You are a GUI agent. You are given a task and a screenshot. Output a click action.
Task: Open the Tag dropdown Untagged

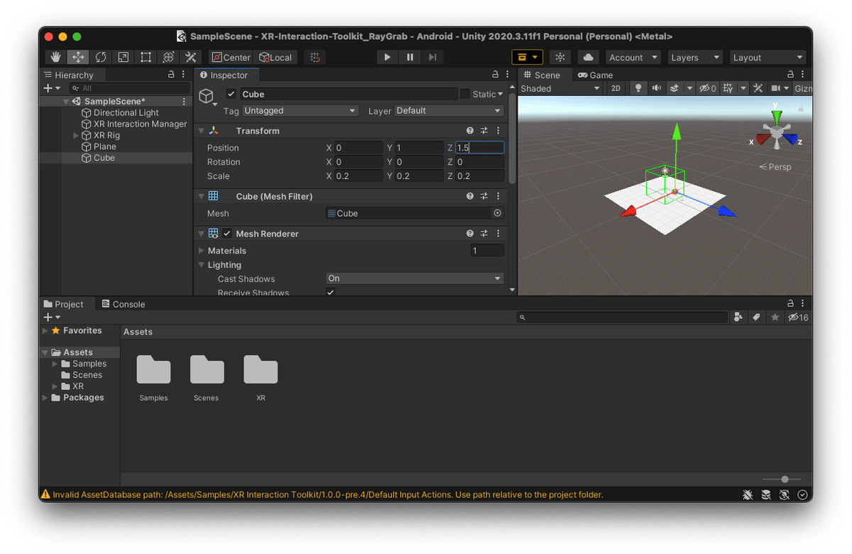(300, 111)
